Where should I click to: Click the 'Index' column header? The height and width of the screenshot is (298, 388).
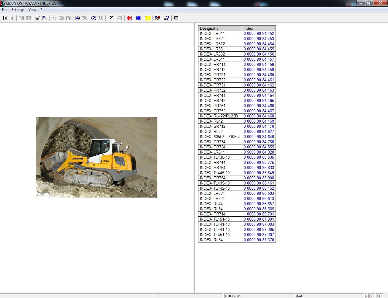click(x=259, y=28)
